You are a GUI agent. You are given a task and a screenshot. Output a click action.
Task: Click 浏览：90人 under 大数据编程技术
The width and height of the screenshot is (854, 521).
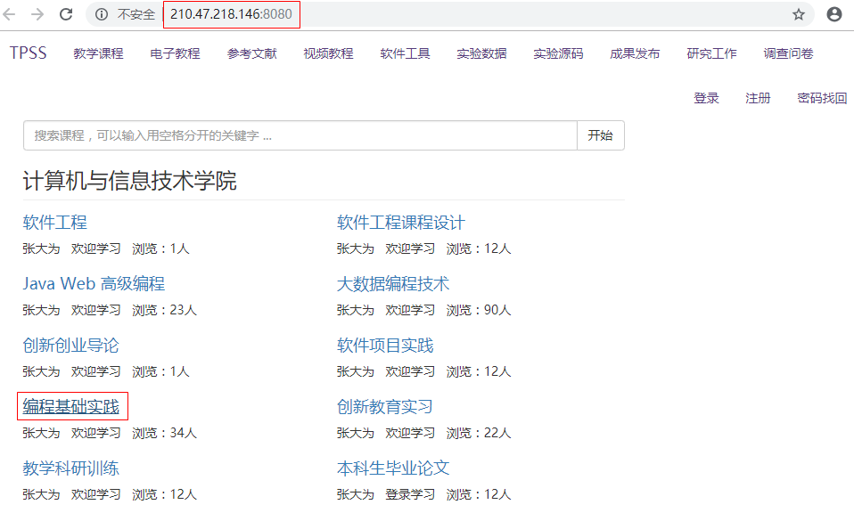(479, 310)
